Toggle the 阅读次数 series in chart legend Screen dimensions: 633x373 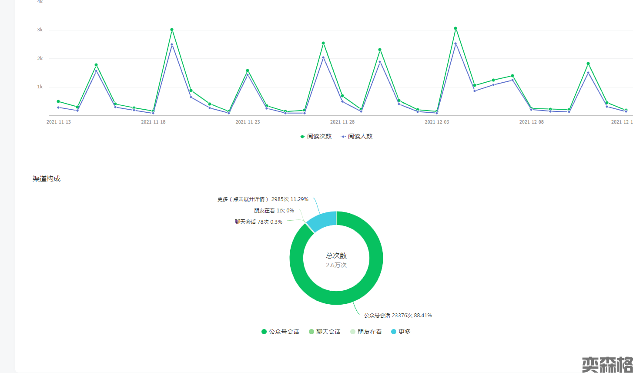316,136
